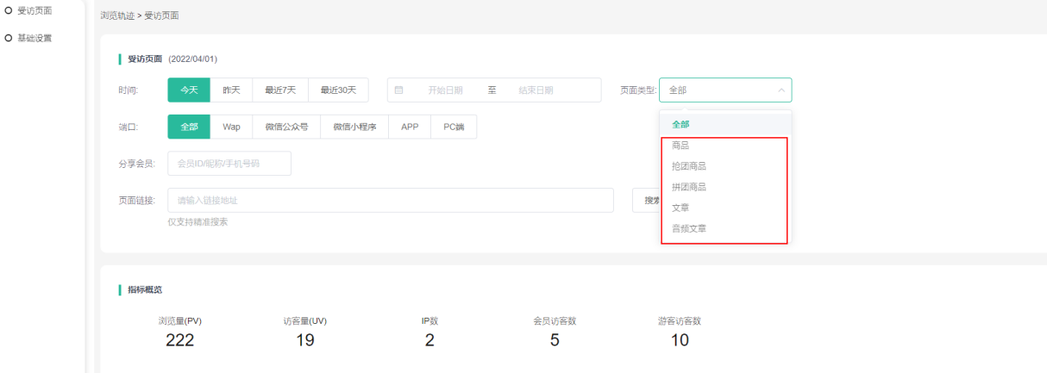1047x373 pixels.
Task: Select 今天 time filter
Action: coord(189,90)
